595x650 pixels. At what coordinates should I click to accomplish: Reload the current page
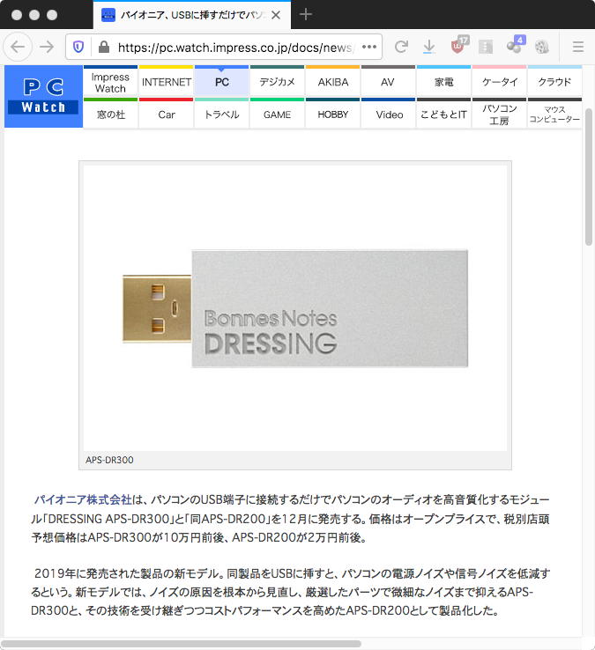pyautogui.click(x=401, y=47)
